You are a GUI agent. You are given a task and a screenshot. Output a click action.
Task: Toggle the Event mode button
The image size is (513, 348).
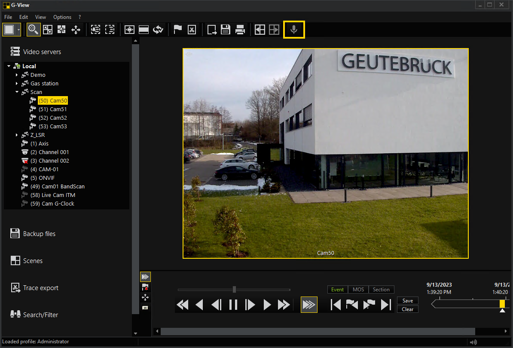[337, 290]
